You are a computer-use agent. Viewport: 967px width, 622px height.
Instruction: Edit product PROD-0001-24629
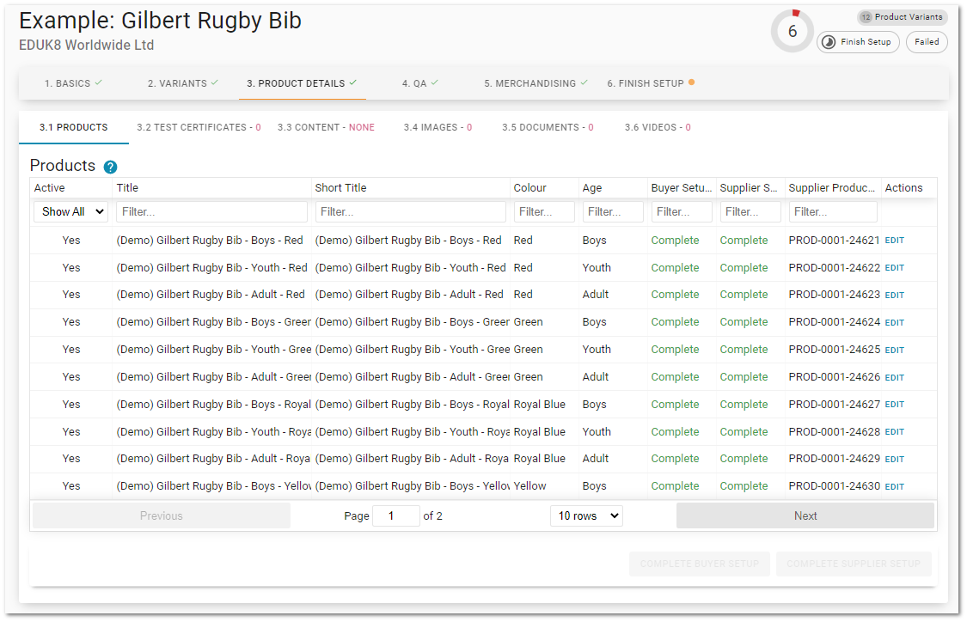(x=894, y=460)
